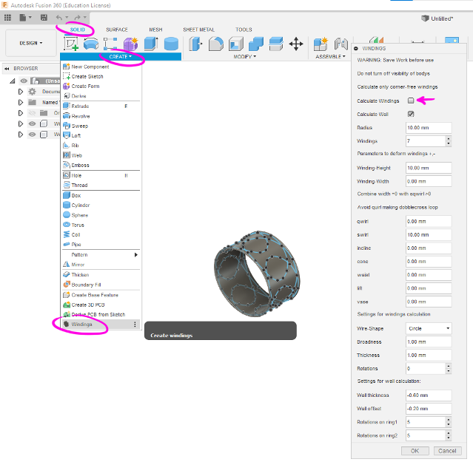Choose Coil from the Create menu
Viewport: 473px width, 462px height.
101,234
